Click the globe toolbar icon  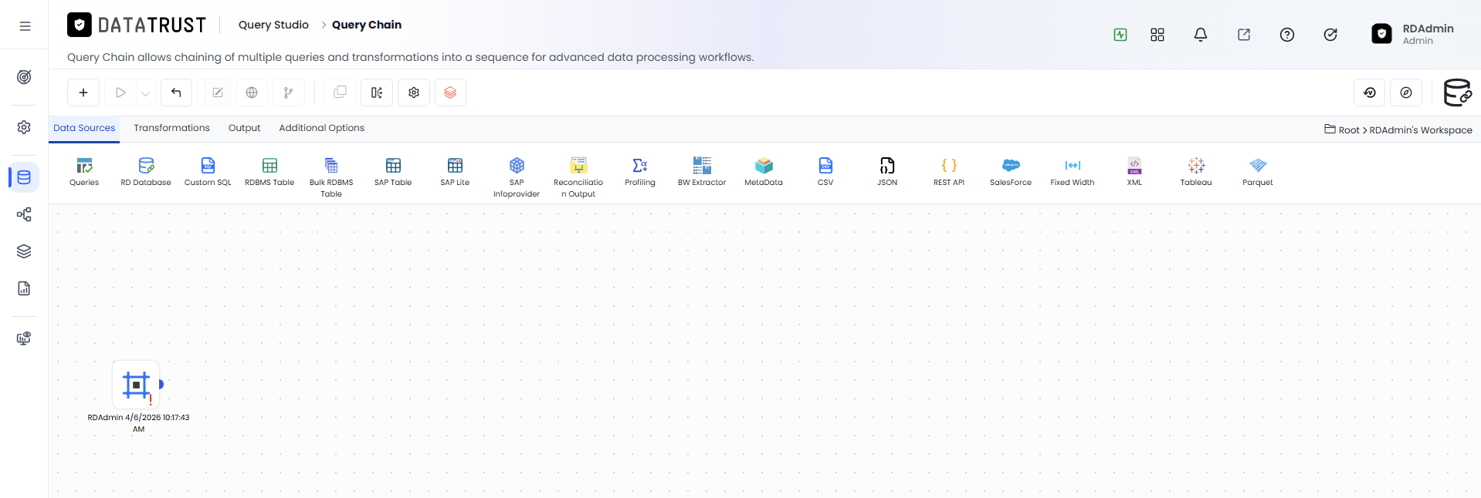(x=252, y=93)
